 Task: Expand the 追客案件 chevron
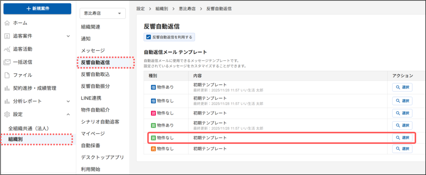(68, 36)
